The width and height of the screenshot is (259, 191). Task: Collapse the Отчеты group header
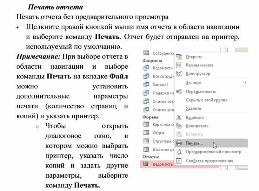click(x=150, y=157)
